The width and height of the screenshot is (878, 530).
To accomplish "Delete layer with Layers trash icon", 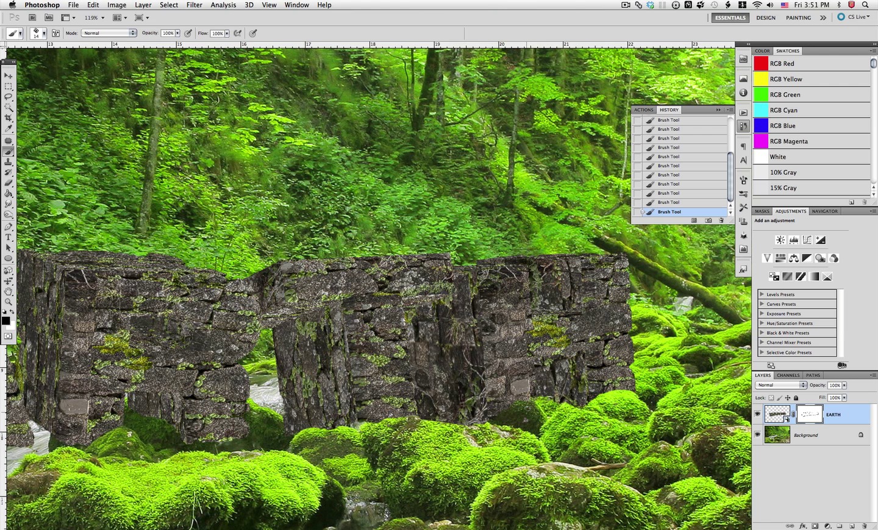I will 864,526.
